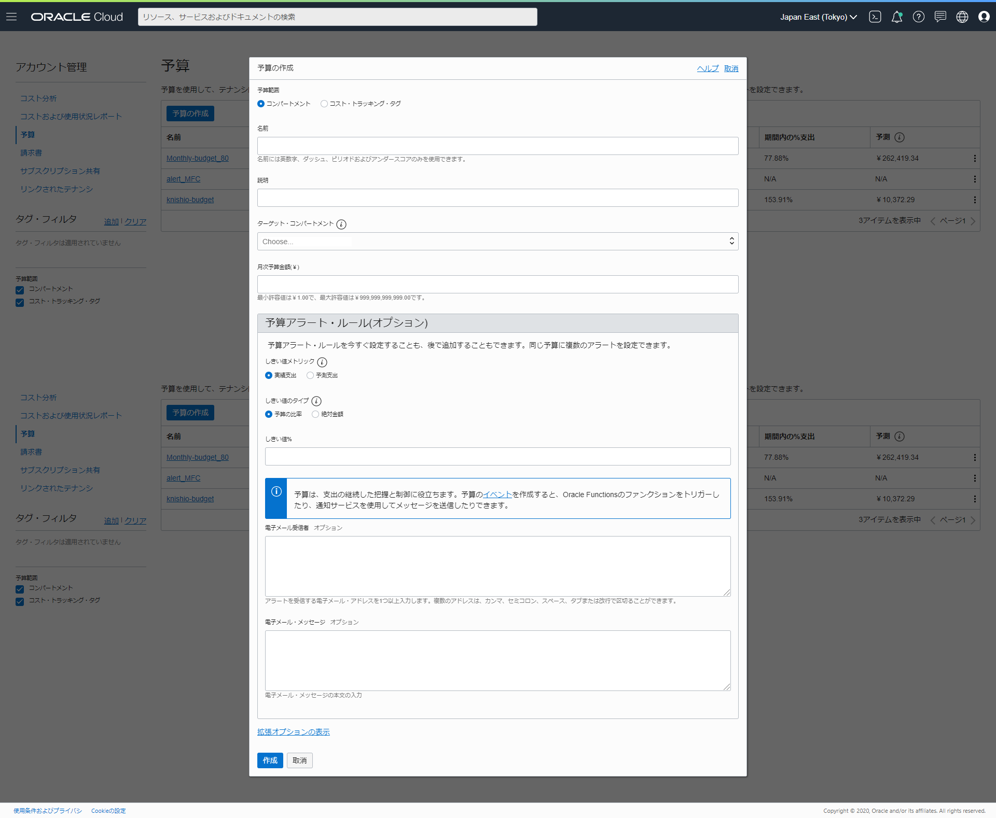Screen dimensions: 996x818
Task: Expand the Japan East (Tokyo) region menu
Action: coord(818,17)
